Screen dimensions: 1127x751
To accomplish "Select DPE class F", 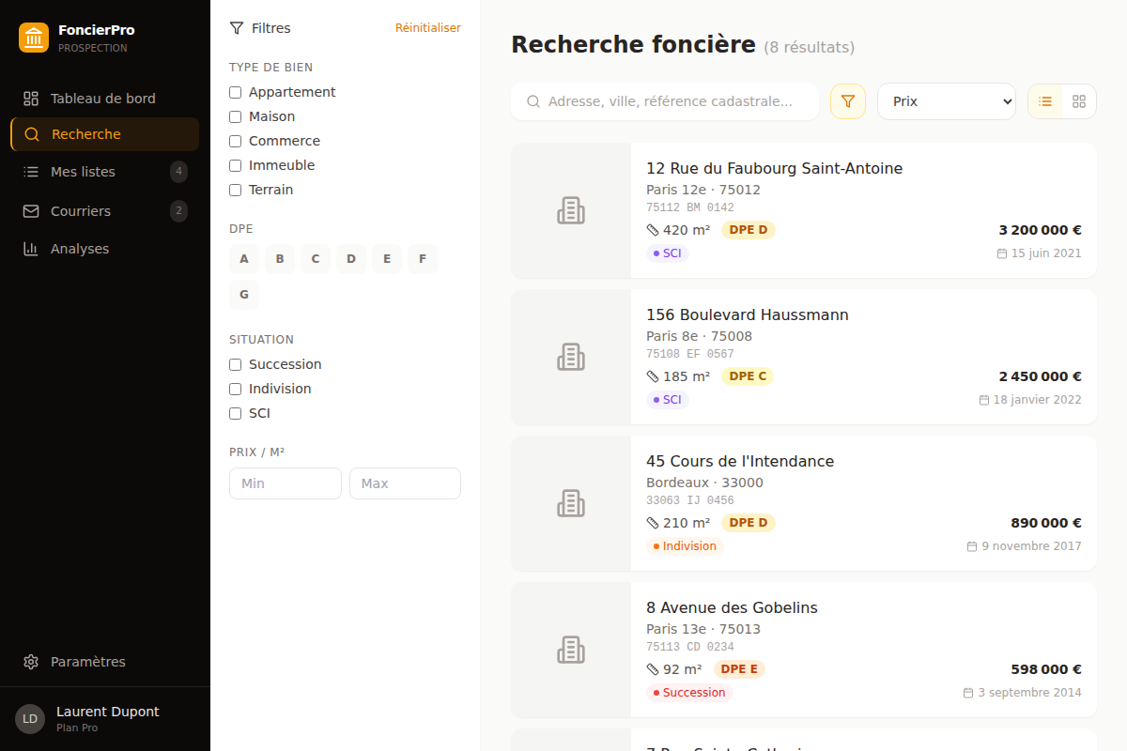I will pyautogui.click(x=423, y=259).
